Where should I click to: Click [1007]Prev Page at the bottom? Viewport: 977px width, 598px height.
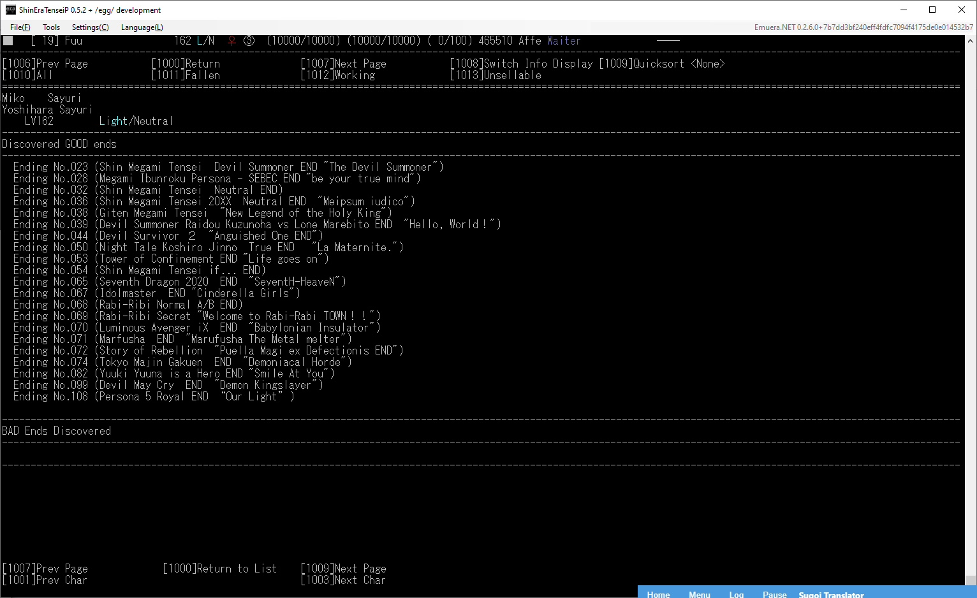45,569
